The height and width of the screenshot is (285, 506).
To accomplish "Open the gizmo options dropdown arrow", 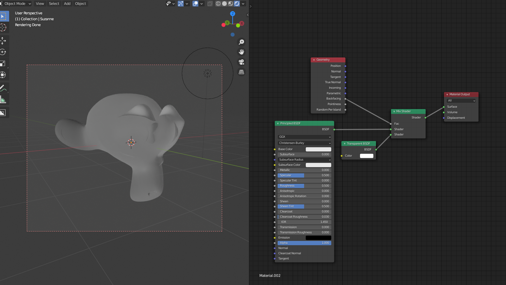I will 187,4.
